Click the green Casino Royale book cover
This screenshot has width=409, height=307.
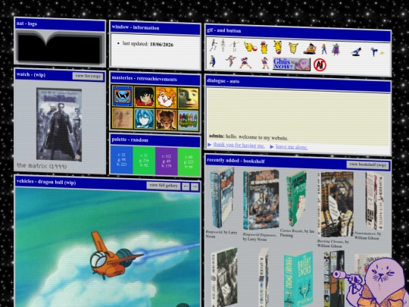click(297, 199)
